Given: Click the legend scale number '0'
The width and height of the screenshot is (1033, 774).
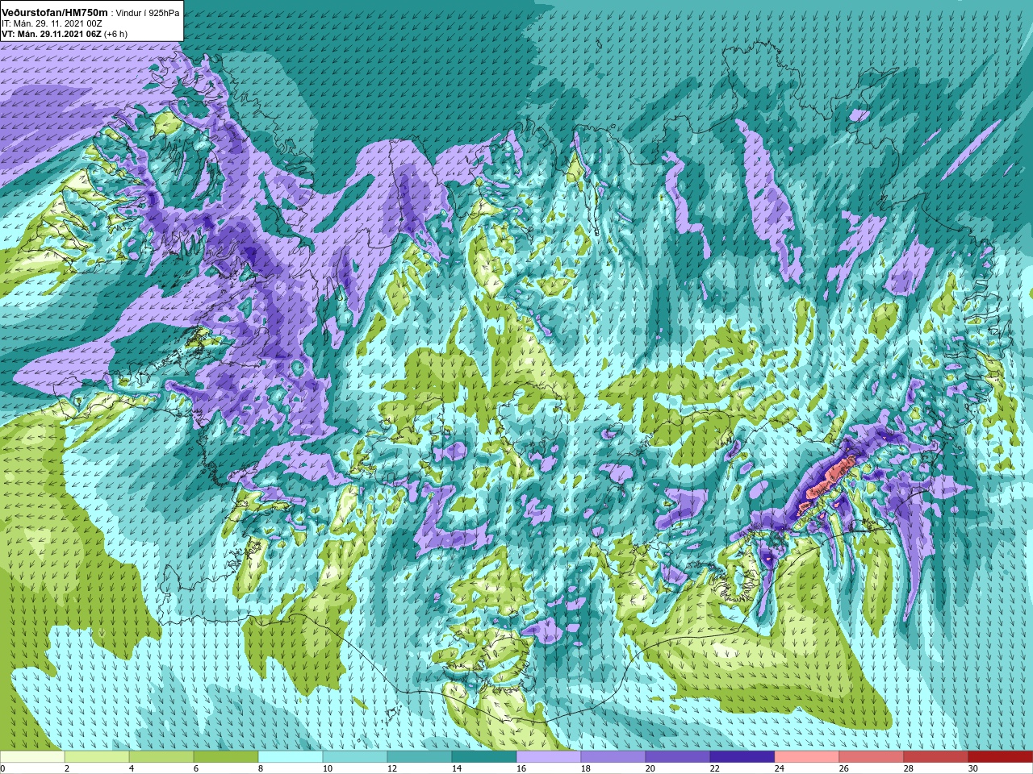Looking at the screenshot, I should (x=3, y=768).
